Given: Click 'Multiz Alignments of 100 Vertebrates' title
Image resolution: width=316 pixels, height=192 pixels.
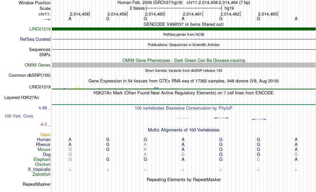Looking at the screenshot, I should coord(184,130).
